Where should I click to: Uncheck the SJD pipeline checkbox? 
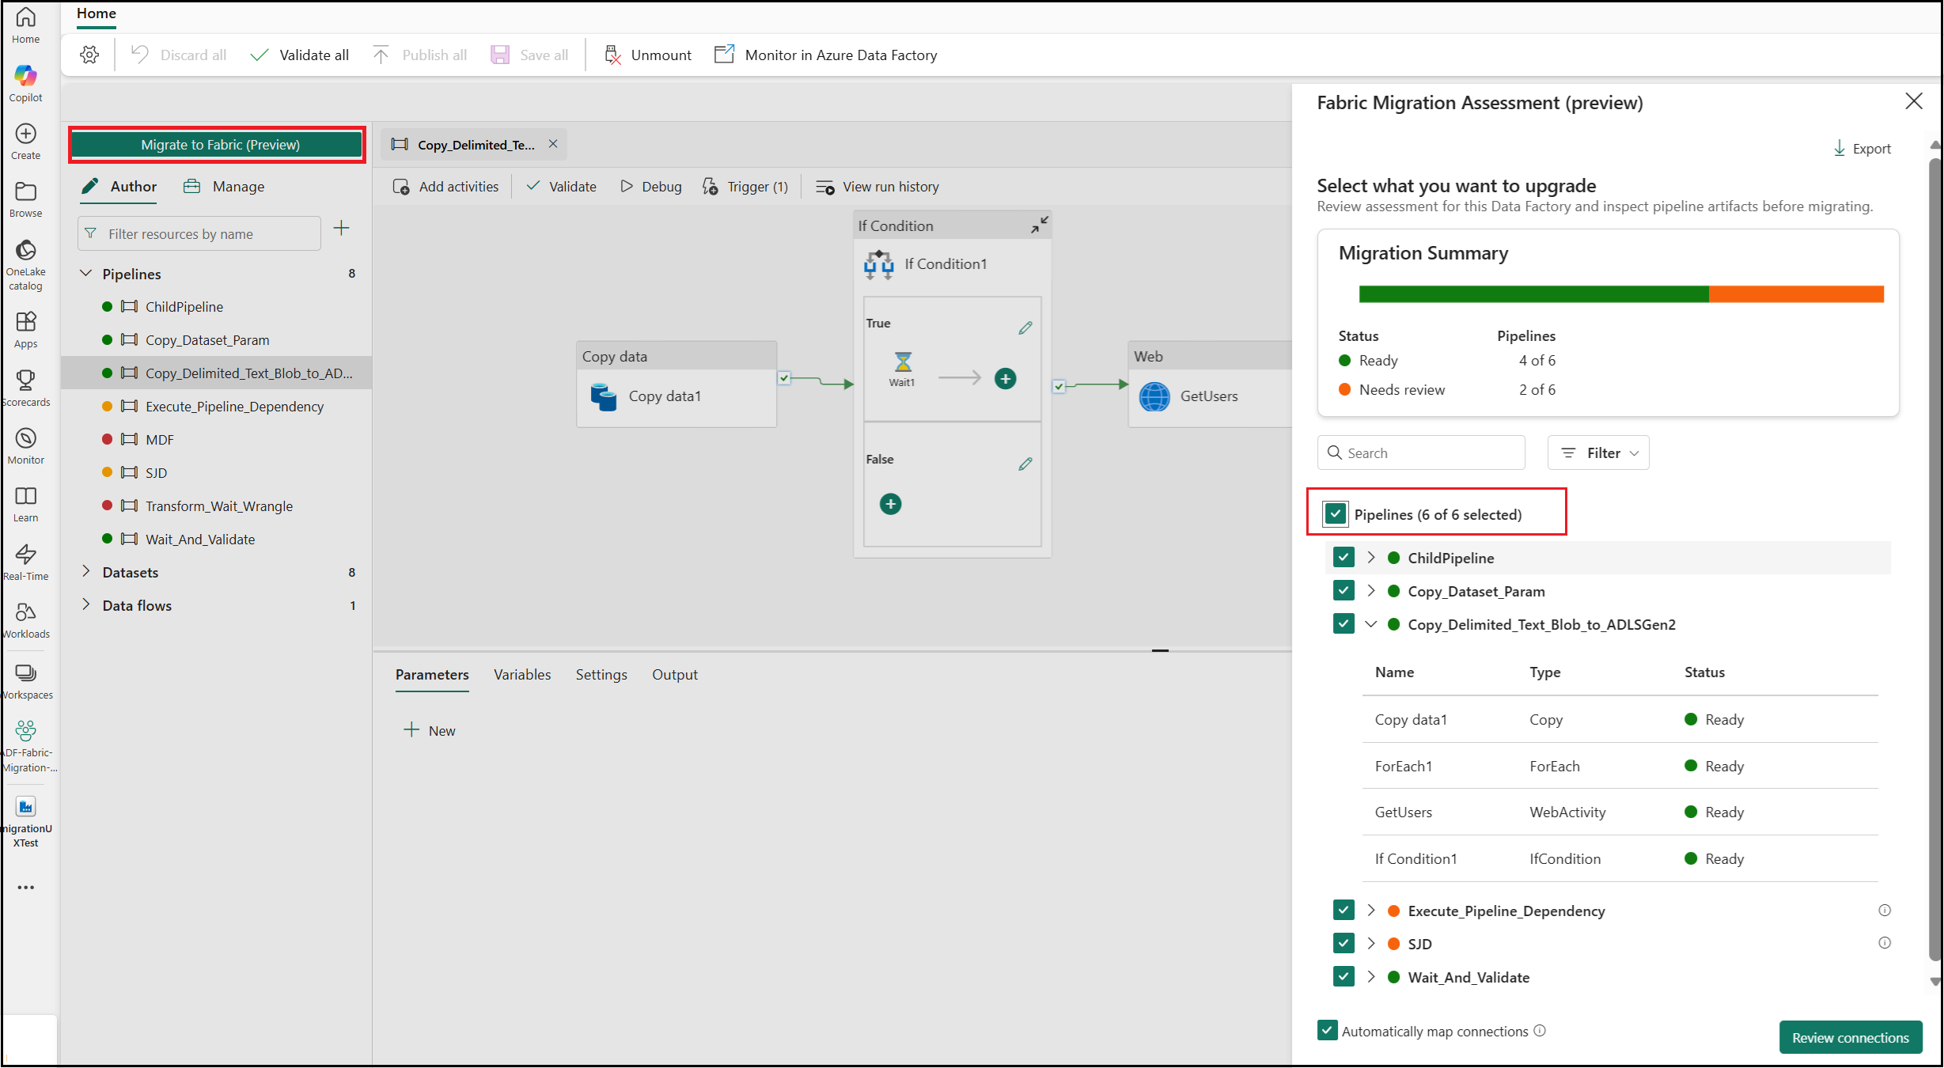point(1343,944)
